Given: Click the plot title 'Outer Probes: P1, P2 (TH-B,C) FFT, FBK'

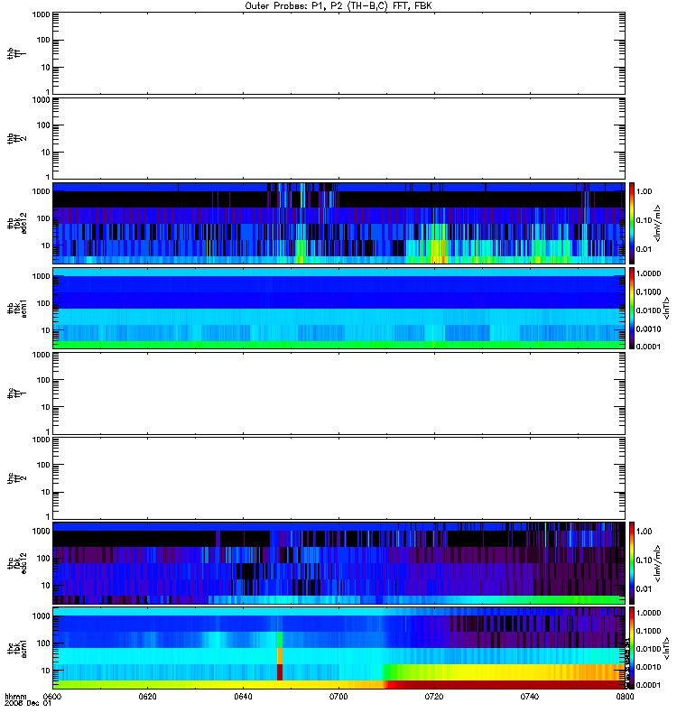Looking at the screenshot, I should pyautogui.click(x=338, y=6).
